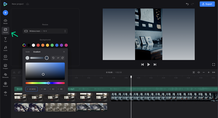Rotate gradient angle clockwise

click(63, 58)
